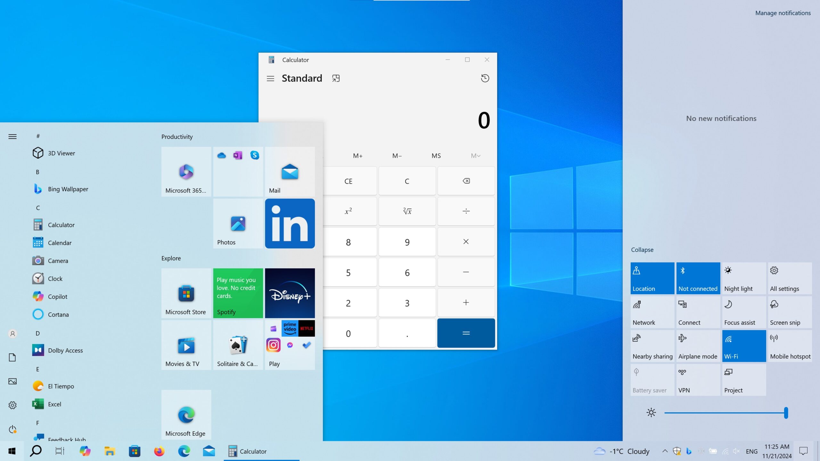This screenshot has height=461, width=820.
Task: Toggle Night light quick action
Action: point(744,278)
